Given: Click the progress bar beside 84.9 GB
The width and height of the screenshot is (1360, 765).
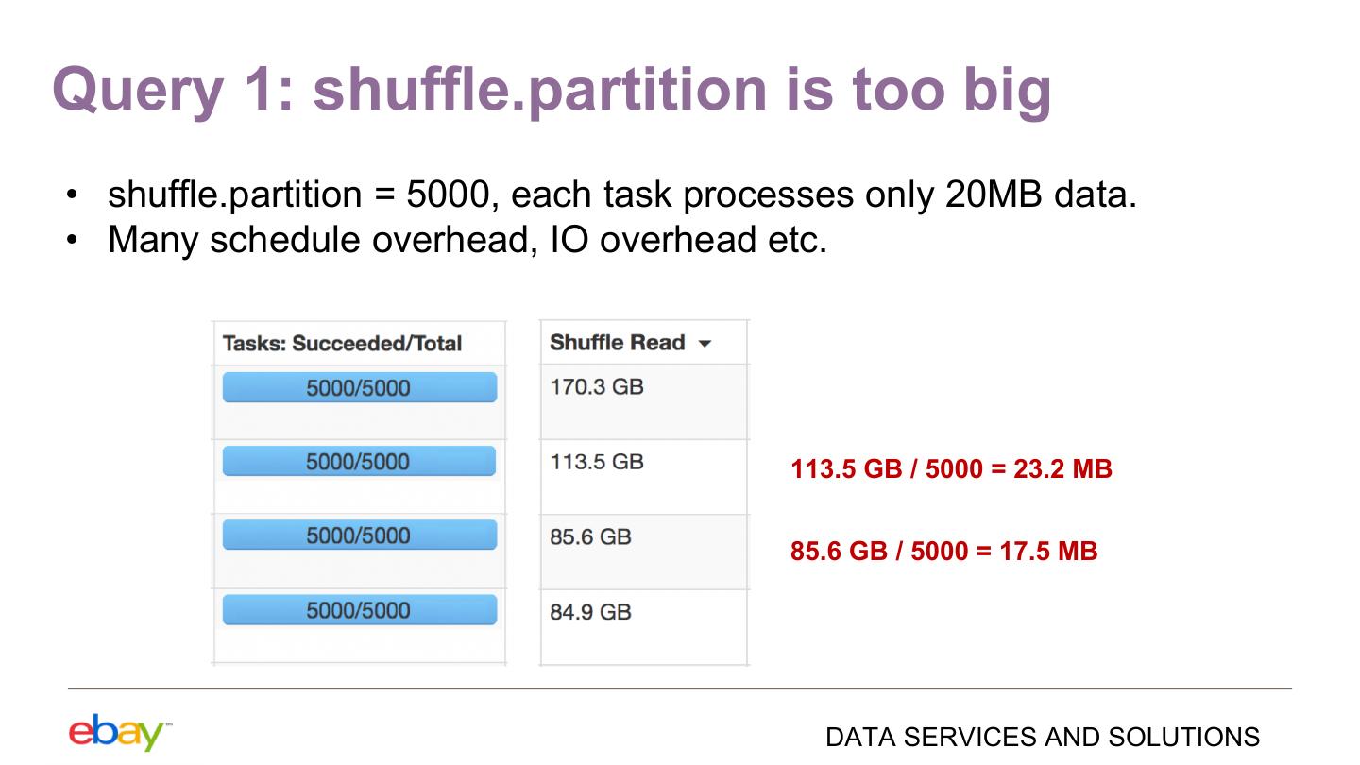Looking at the screenshot, I should pyautogui.click(x=359, y=610).
